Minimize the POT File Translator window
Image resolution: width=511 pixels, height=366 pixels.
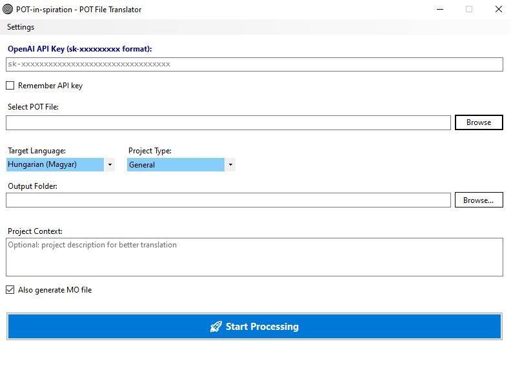440,10
